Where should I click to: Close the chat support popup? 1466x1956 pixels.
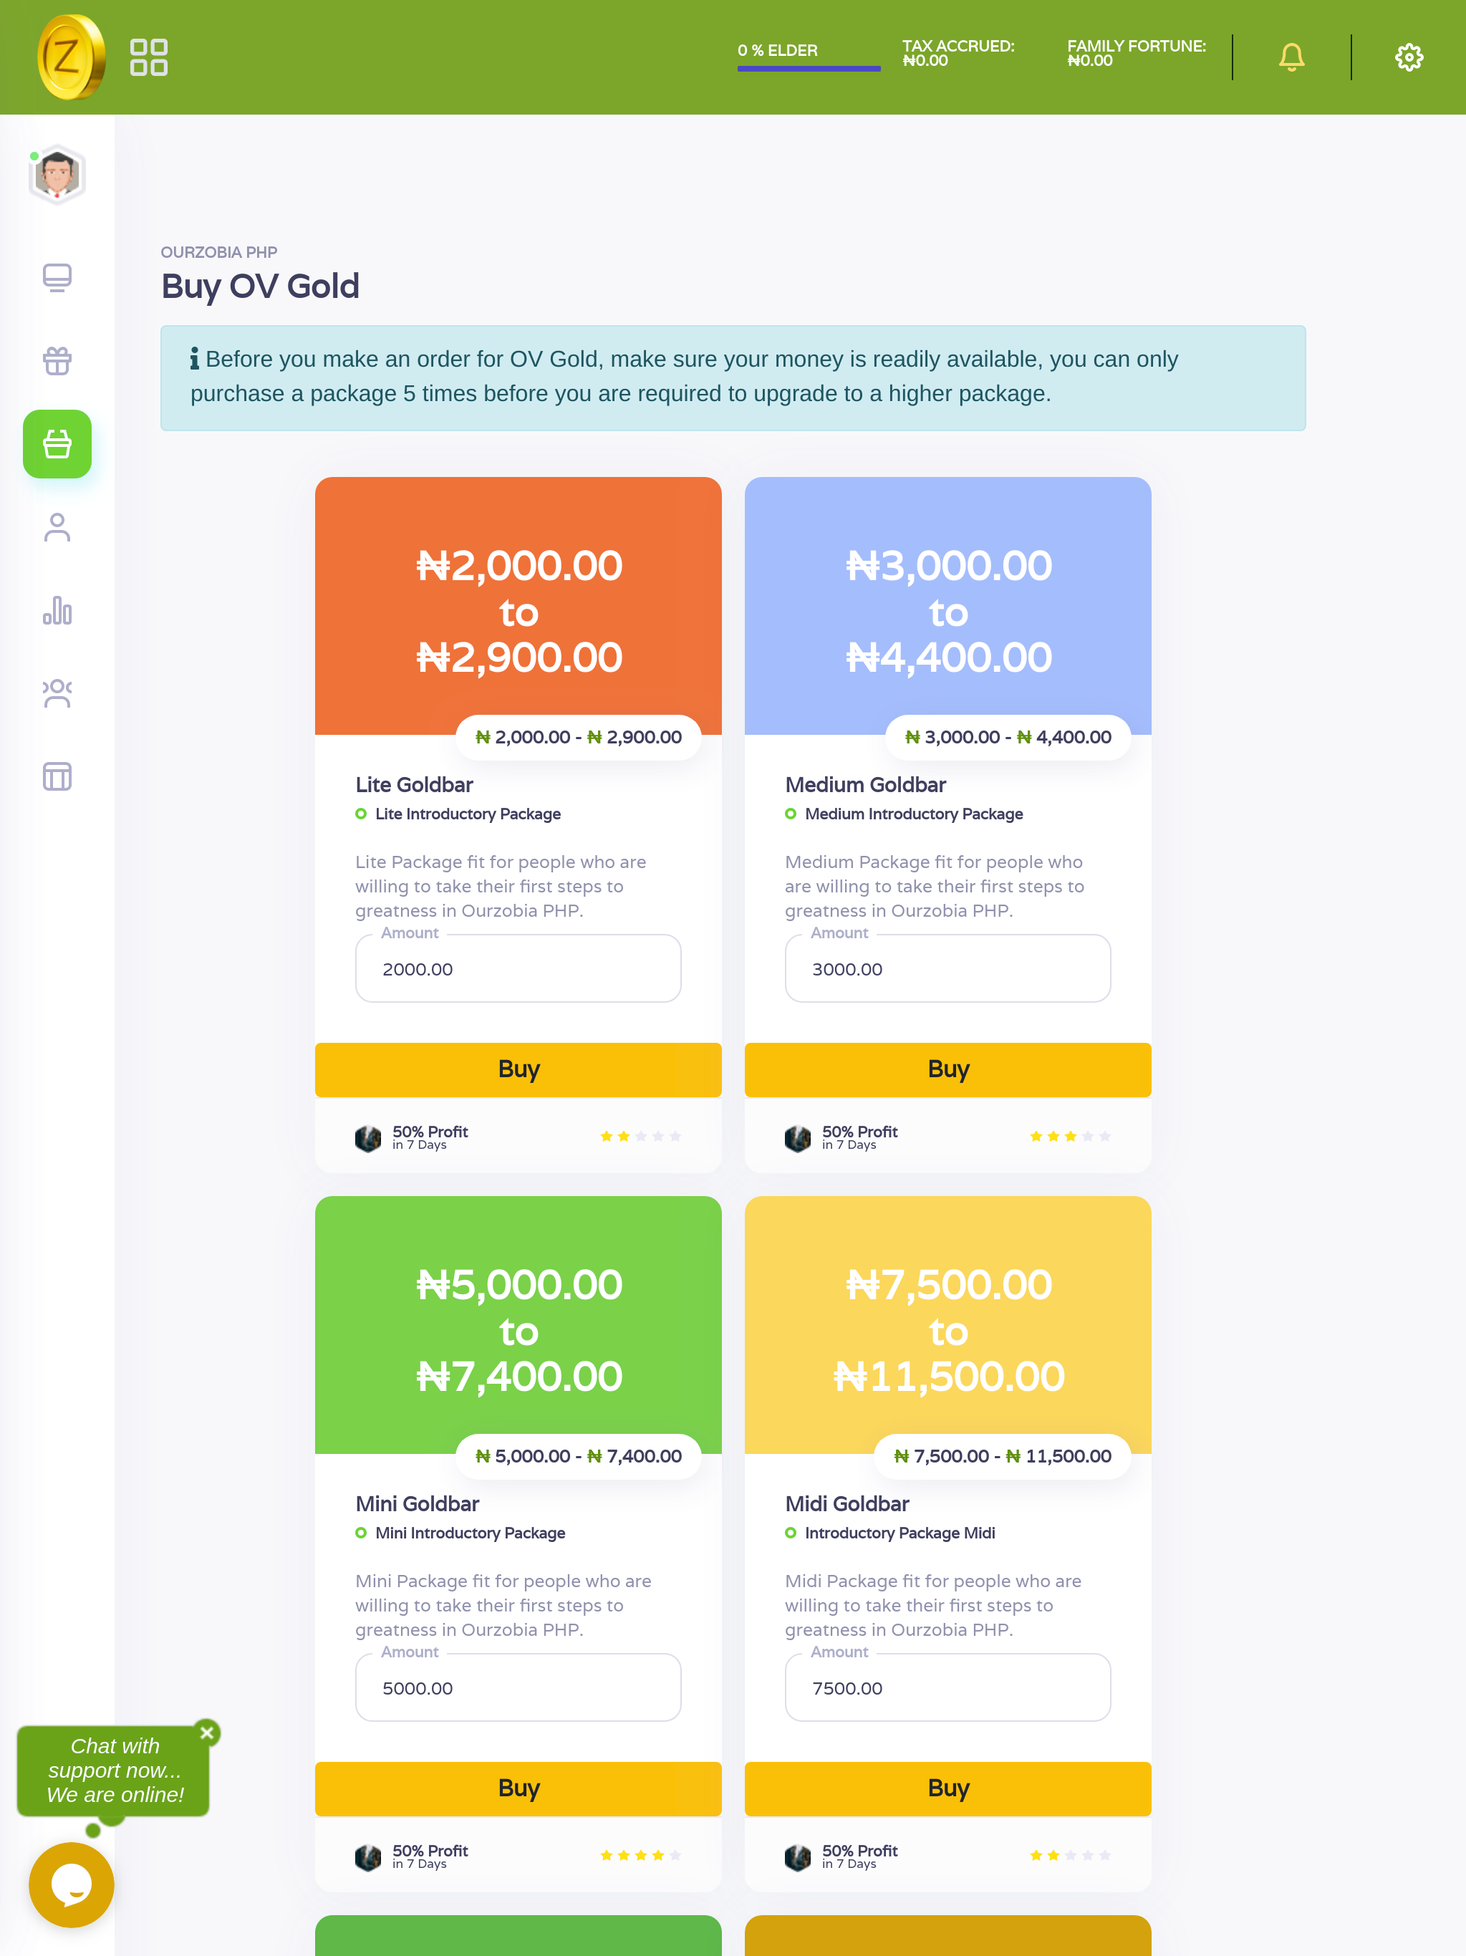[x=208, y=1733]
